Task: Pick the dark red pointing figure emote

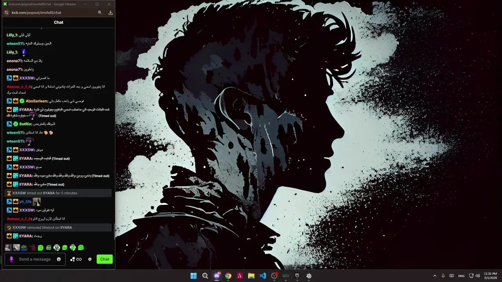Action: 33,248
